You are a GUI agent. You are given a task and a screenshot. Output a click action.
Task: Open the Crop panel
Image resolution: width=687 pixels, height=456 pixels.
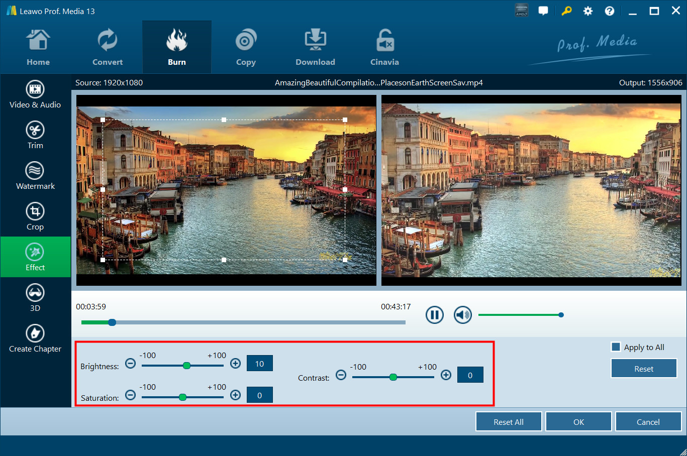coord(35,216)
